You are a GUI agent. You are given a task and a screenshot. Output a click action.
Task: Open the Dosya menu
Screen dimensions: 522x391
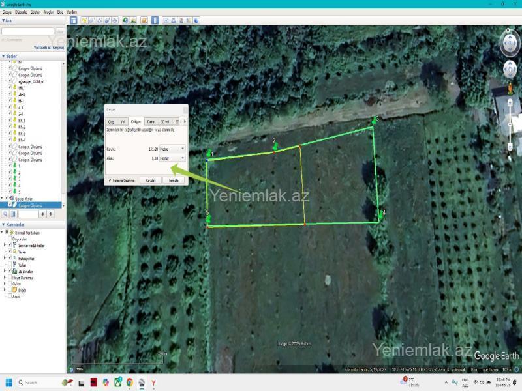7,12
